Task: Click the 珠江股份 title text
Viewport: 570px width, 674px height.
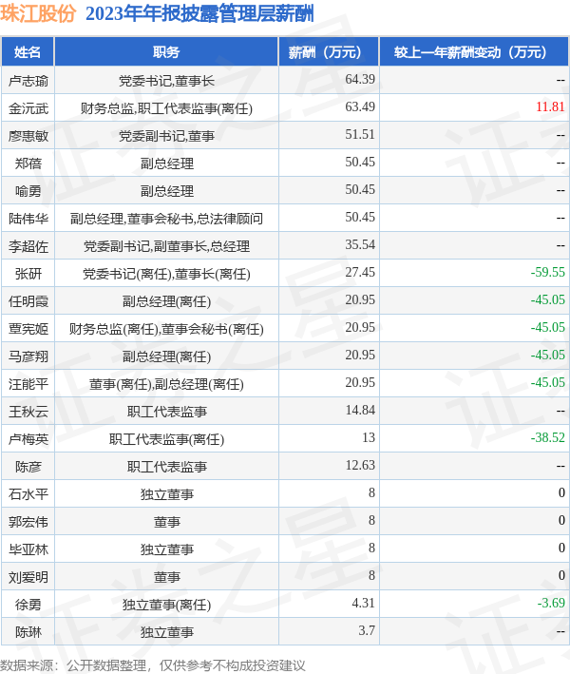Action: [x=38, y=13]
